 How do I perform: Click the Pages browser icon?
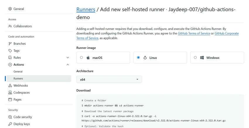10,99
